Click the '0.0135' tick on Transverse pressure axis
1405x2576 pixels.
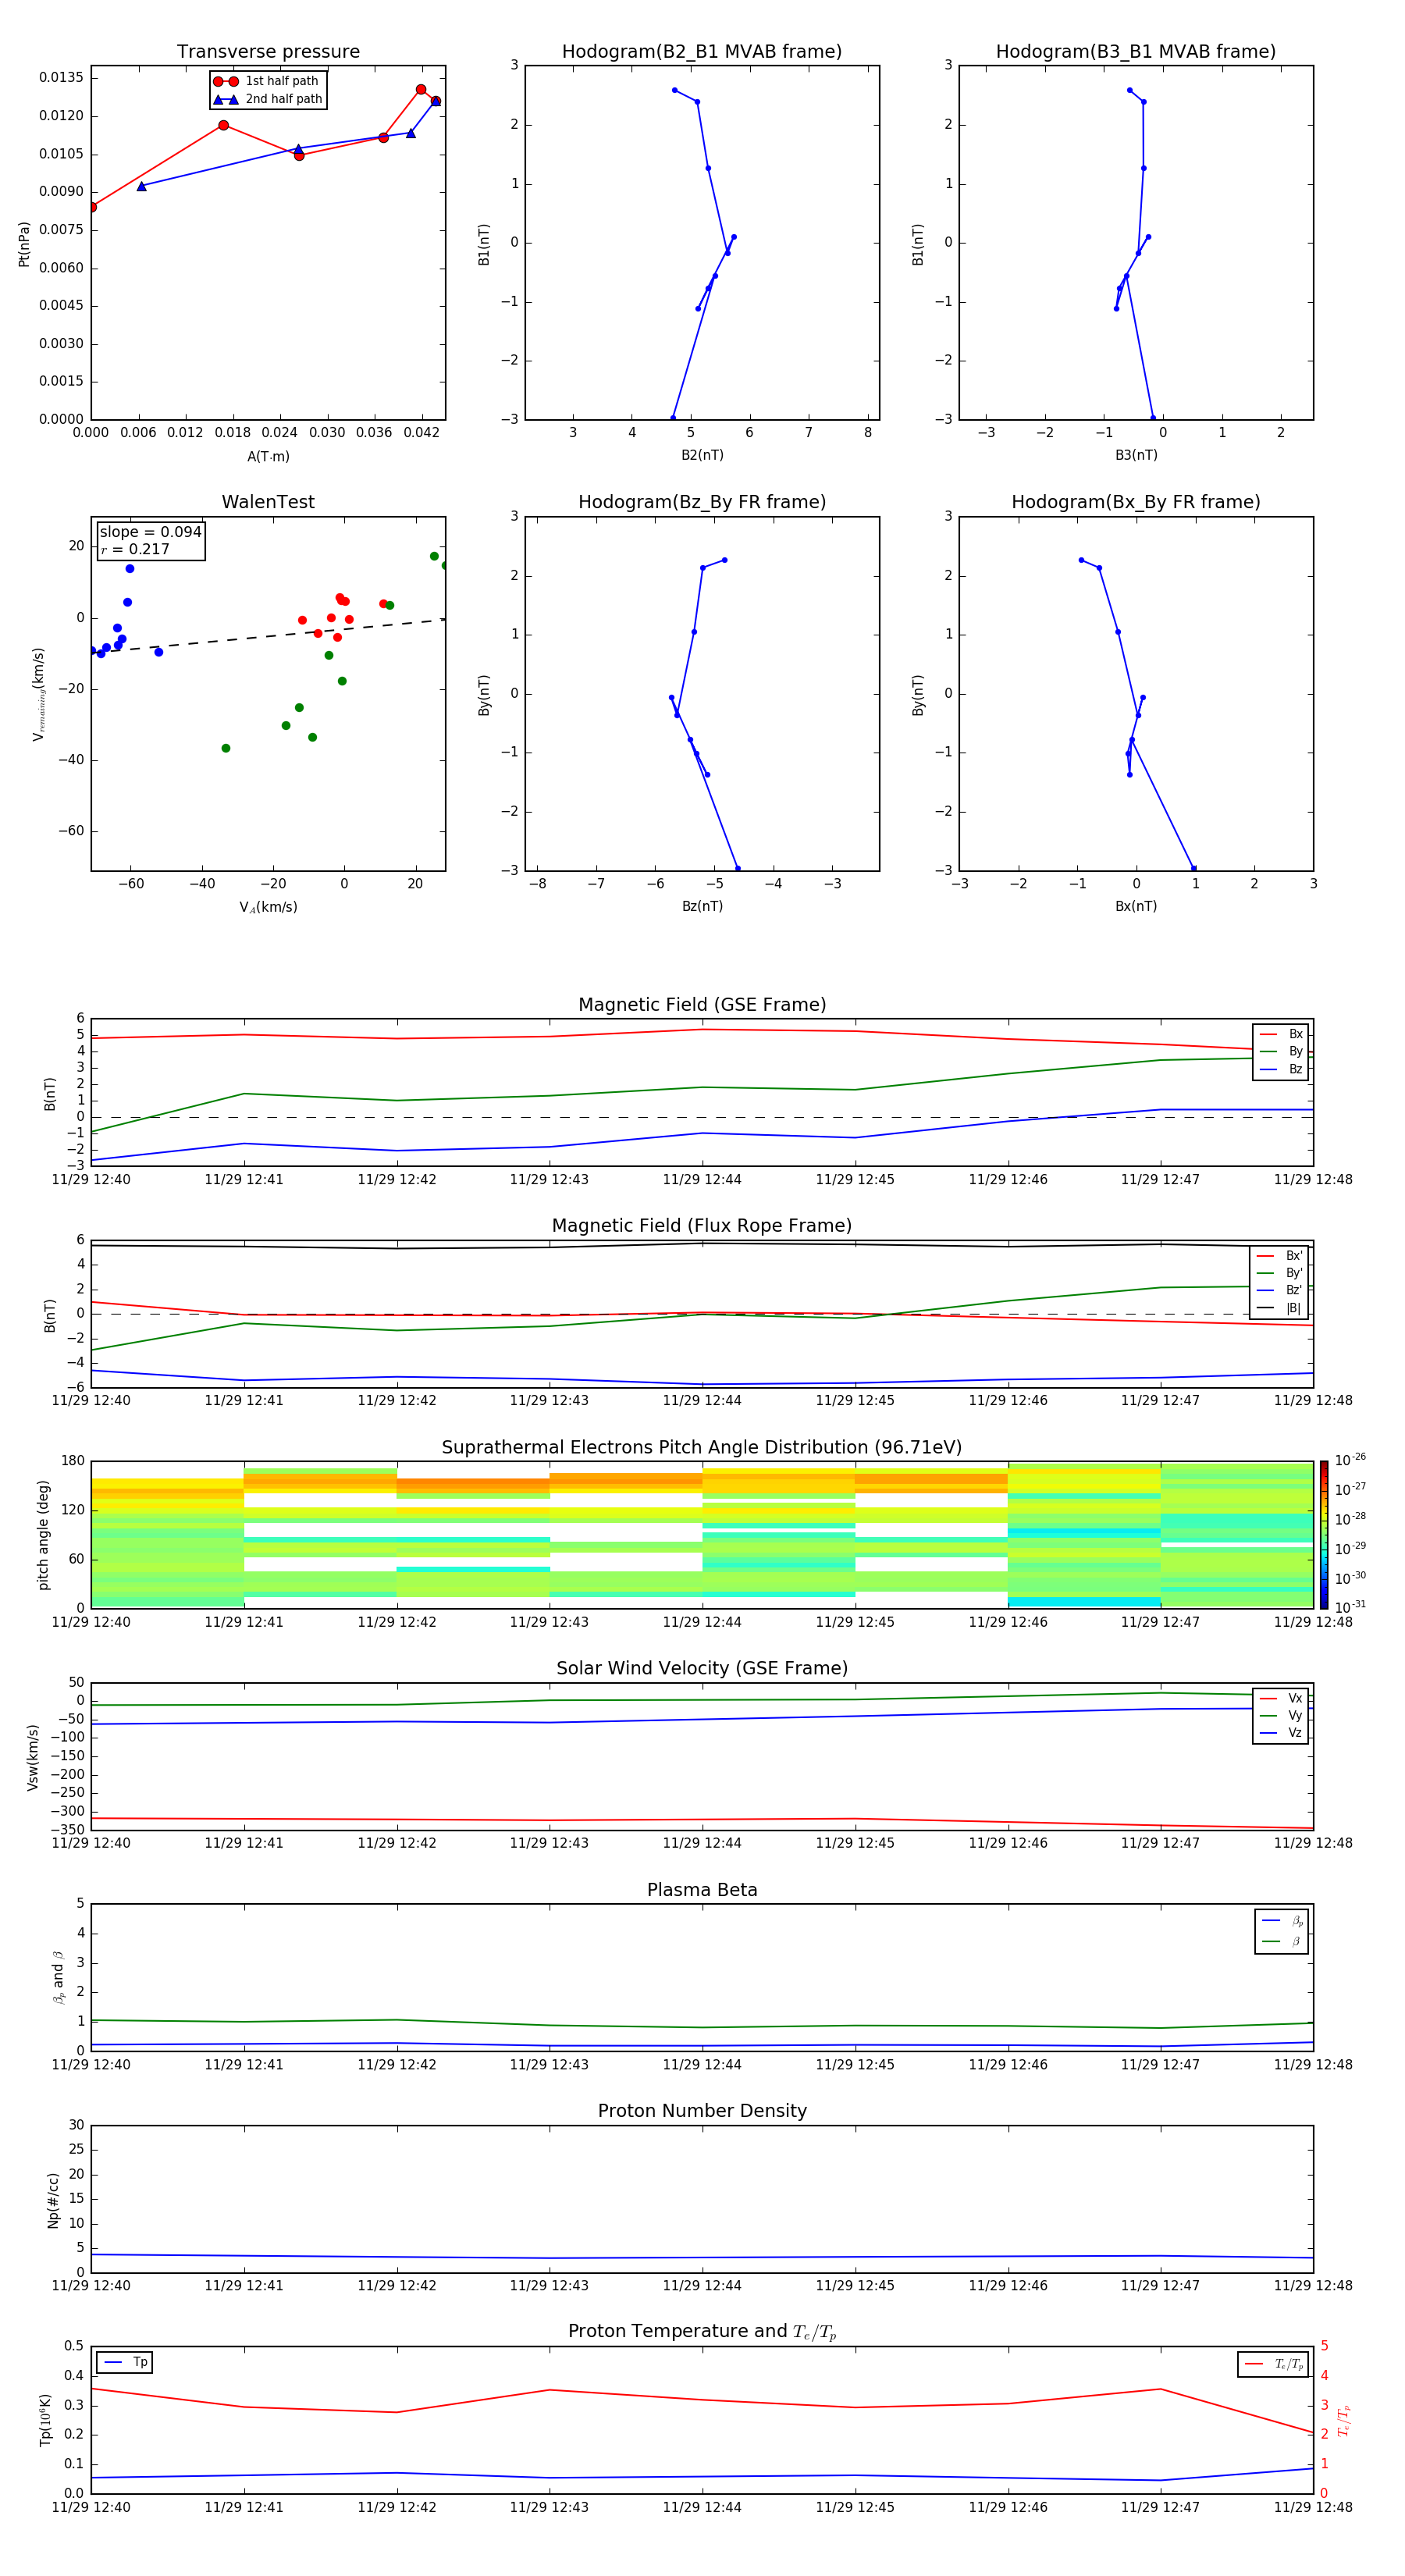pos(61,78)
